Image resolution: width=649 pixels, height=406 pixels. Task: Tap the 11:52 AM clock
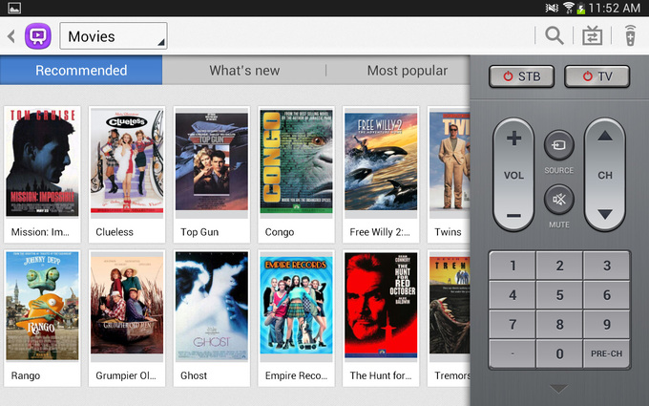click(615, 8)
